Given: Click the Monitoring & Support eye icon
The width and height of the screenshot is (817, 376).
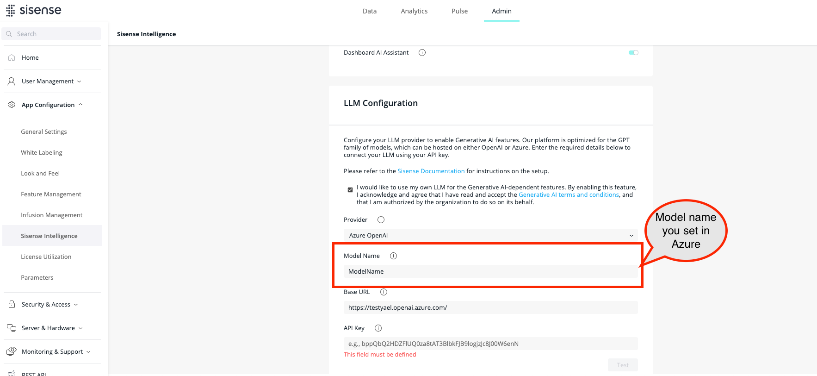Looking at the screenshot, I should [x=12, y=351].
